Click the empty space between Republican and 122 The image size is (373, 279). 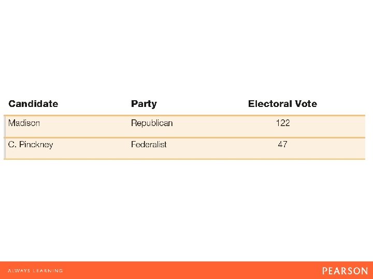click(223, 123)
